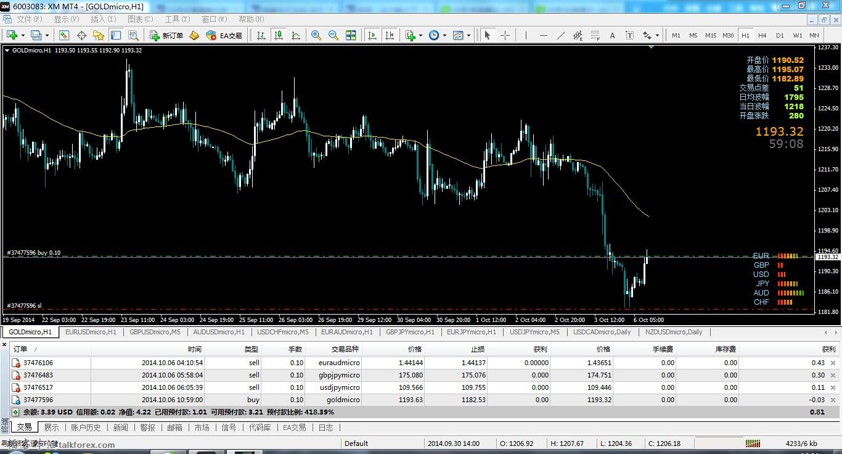This screenshot has width=842, height=454.
Task: Select the trendline drawing tool
Action: tap(560, 35)
